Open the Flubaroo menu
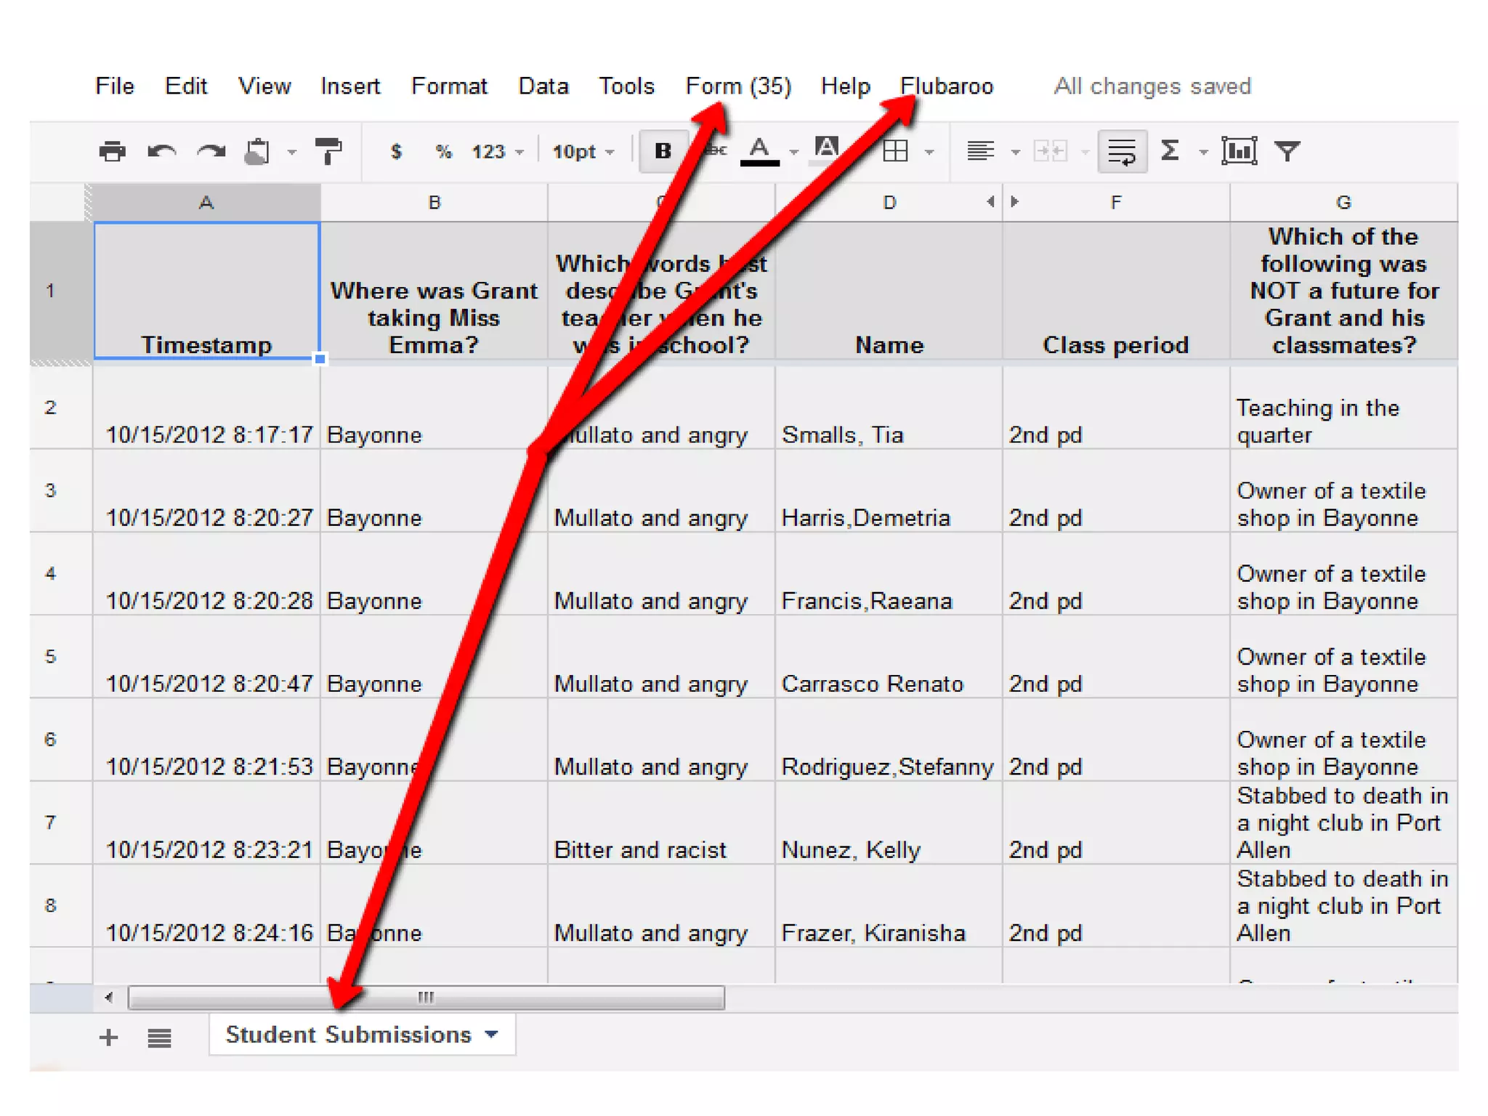This screenshot has width=1488, height=1116. [947, 86]
